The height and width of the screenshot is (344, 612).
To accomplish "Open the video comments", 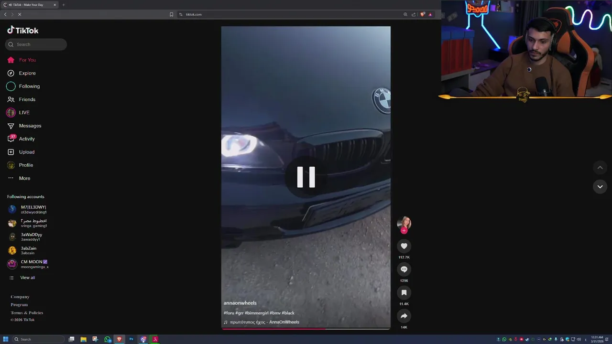I will click(404, 269).
